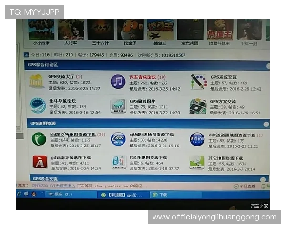The width and height of the screenshot is (286, 229).
Task: Click the forum statistics chart icon
Action: 26,55
